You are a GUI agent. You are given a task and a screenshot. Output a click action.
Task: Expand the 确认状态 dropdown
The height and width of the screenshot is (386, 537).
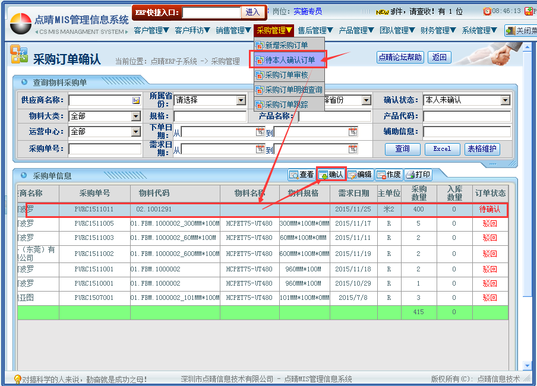click(505, 100)
